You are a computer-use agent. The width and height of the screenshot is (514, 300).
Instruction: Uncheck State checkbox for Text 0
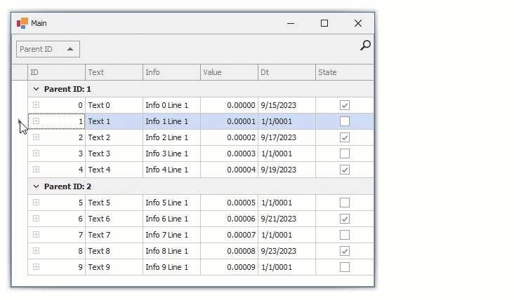pos(345,105)
